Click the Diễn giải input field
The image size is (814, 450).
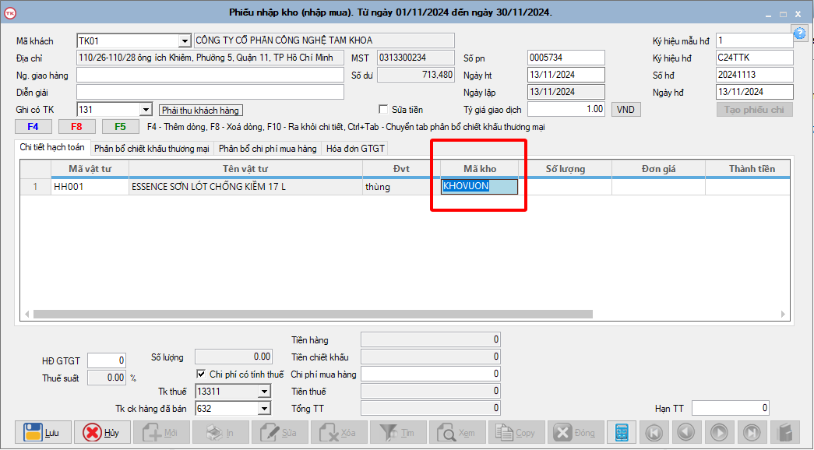click(x=210, y=92)
